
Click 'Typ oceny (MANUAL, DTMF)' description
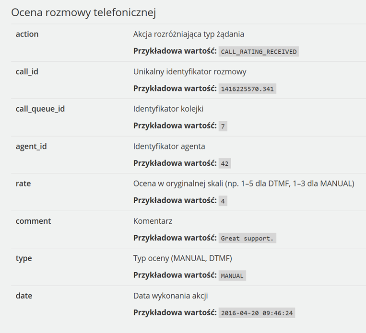click(183, 258)
